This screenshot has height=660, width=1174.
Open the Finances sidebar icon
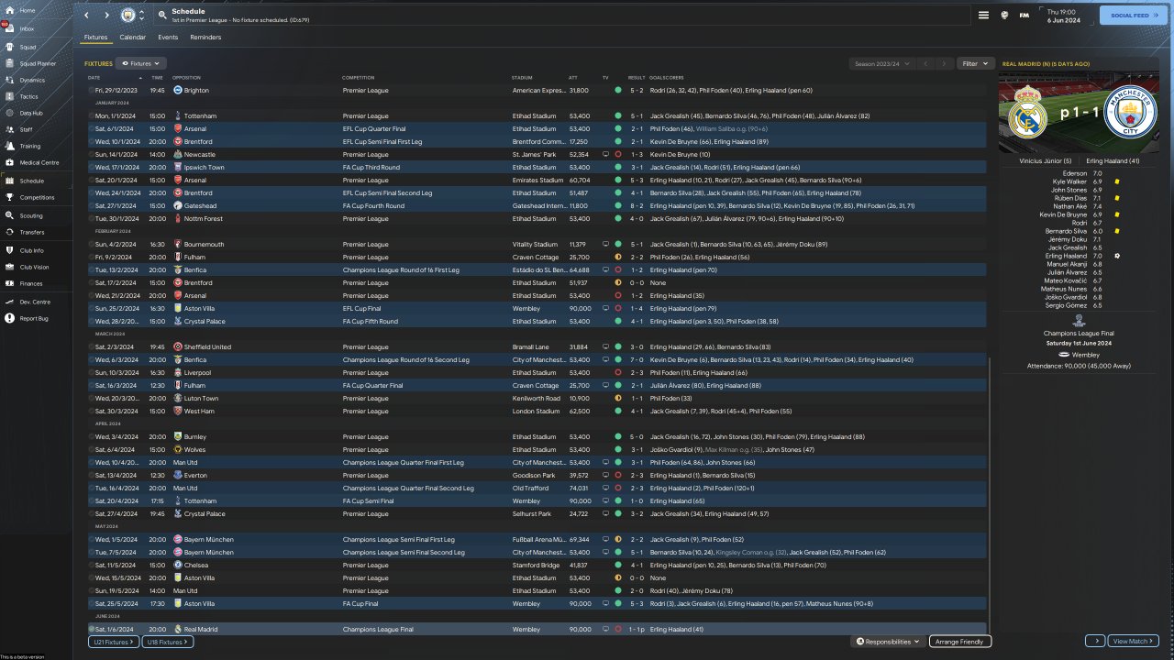(x=8, y=283)
